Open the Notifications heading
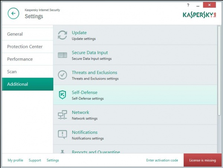 click(85, 132)
